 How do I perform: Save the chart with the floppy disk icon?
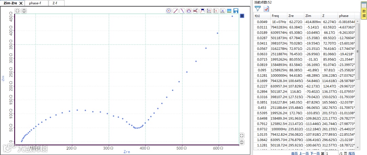pos(236,11)
